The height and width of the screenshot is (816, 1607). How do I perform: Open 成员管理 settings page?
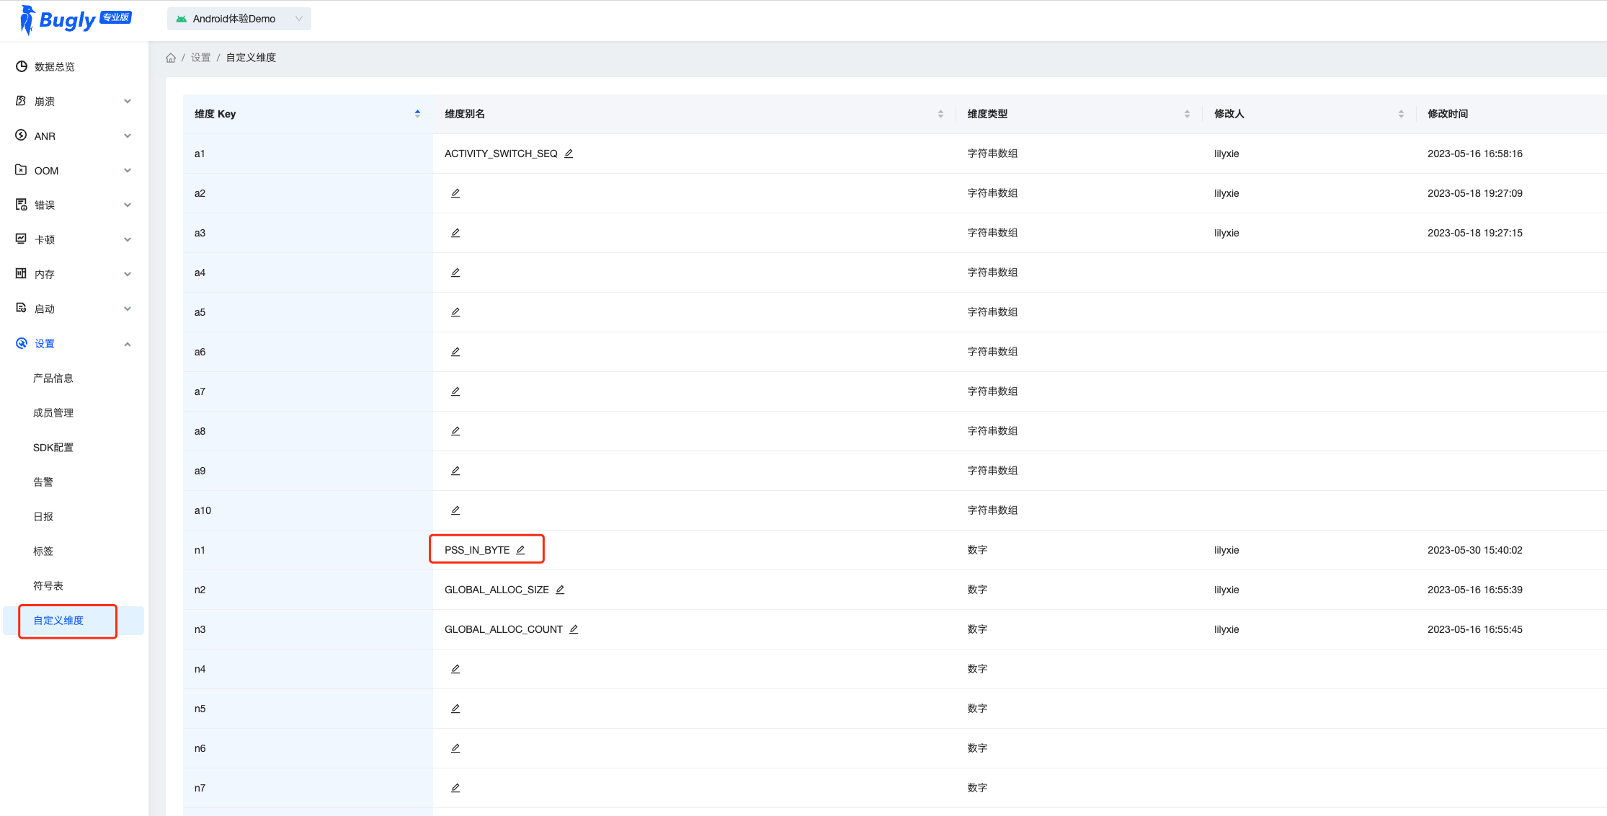[x=53, y=412]
